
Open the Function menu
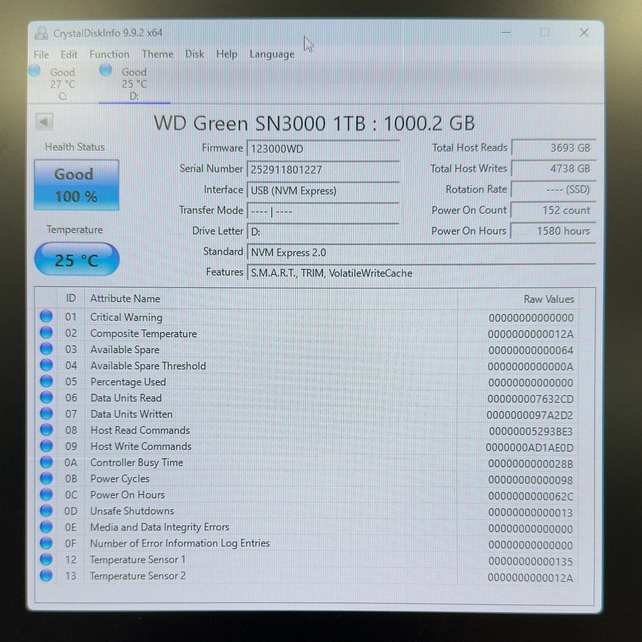pos(109,55)
